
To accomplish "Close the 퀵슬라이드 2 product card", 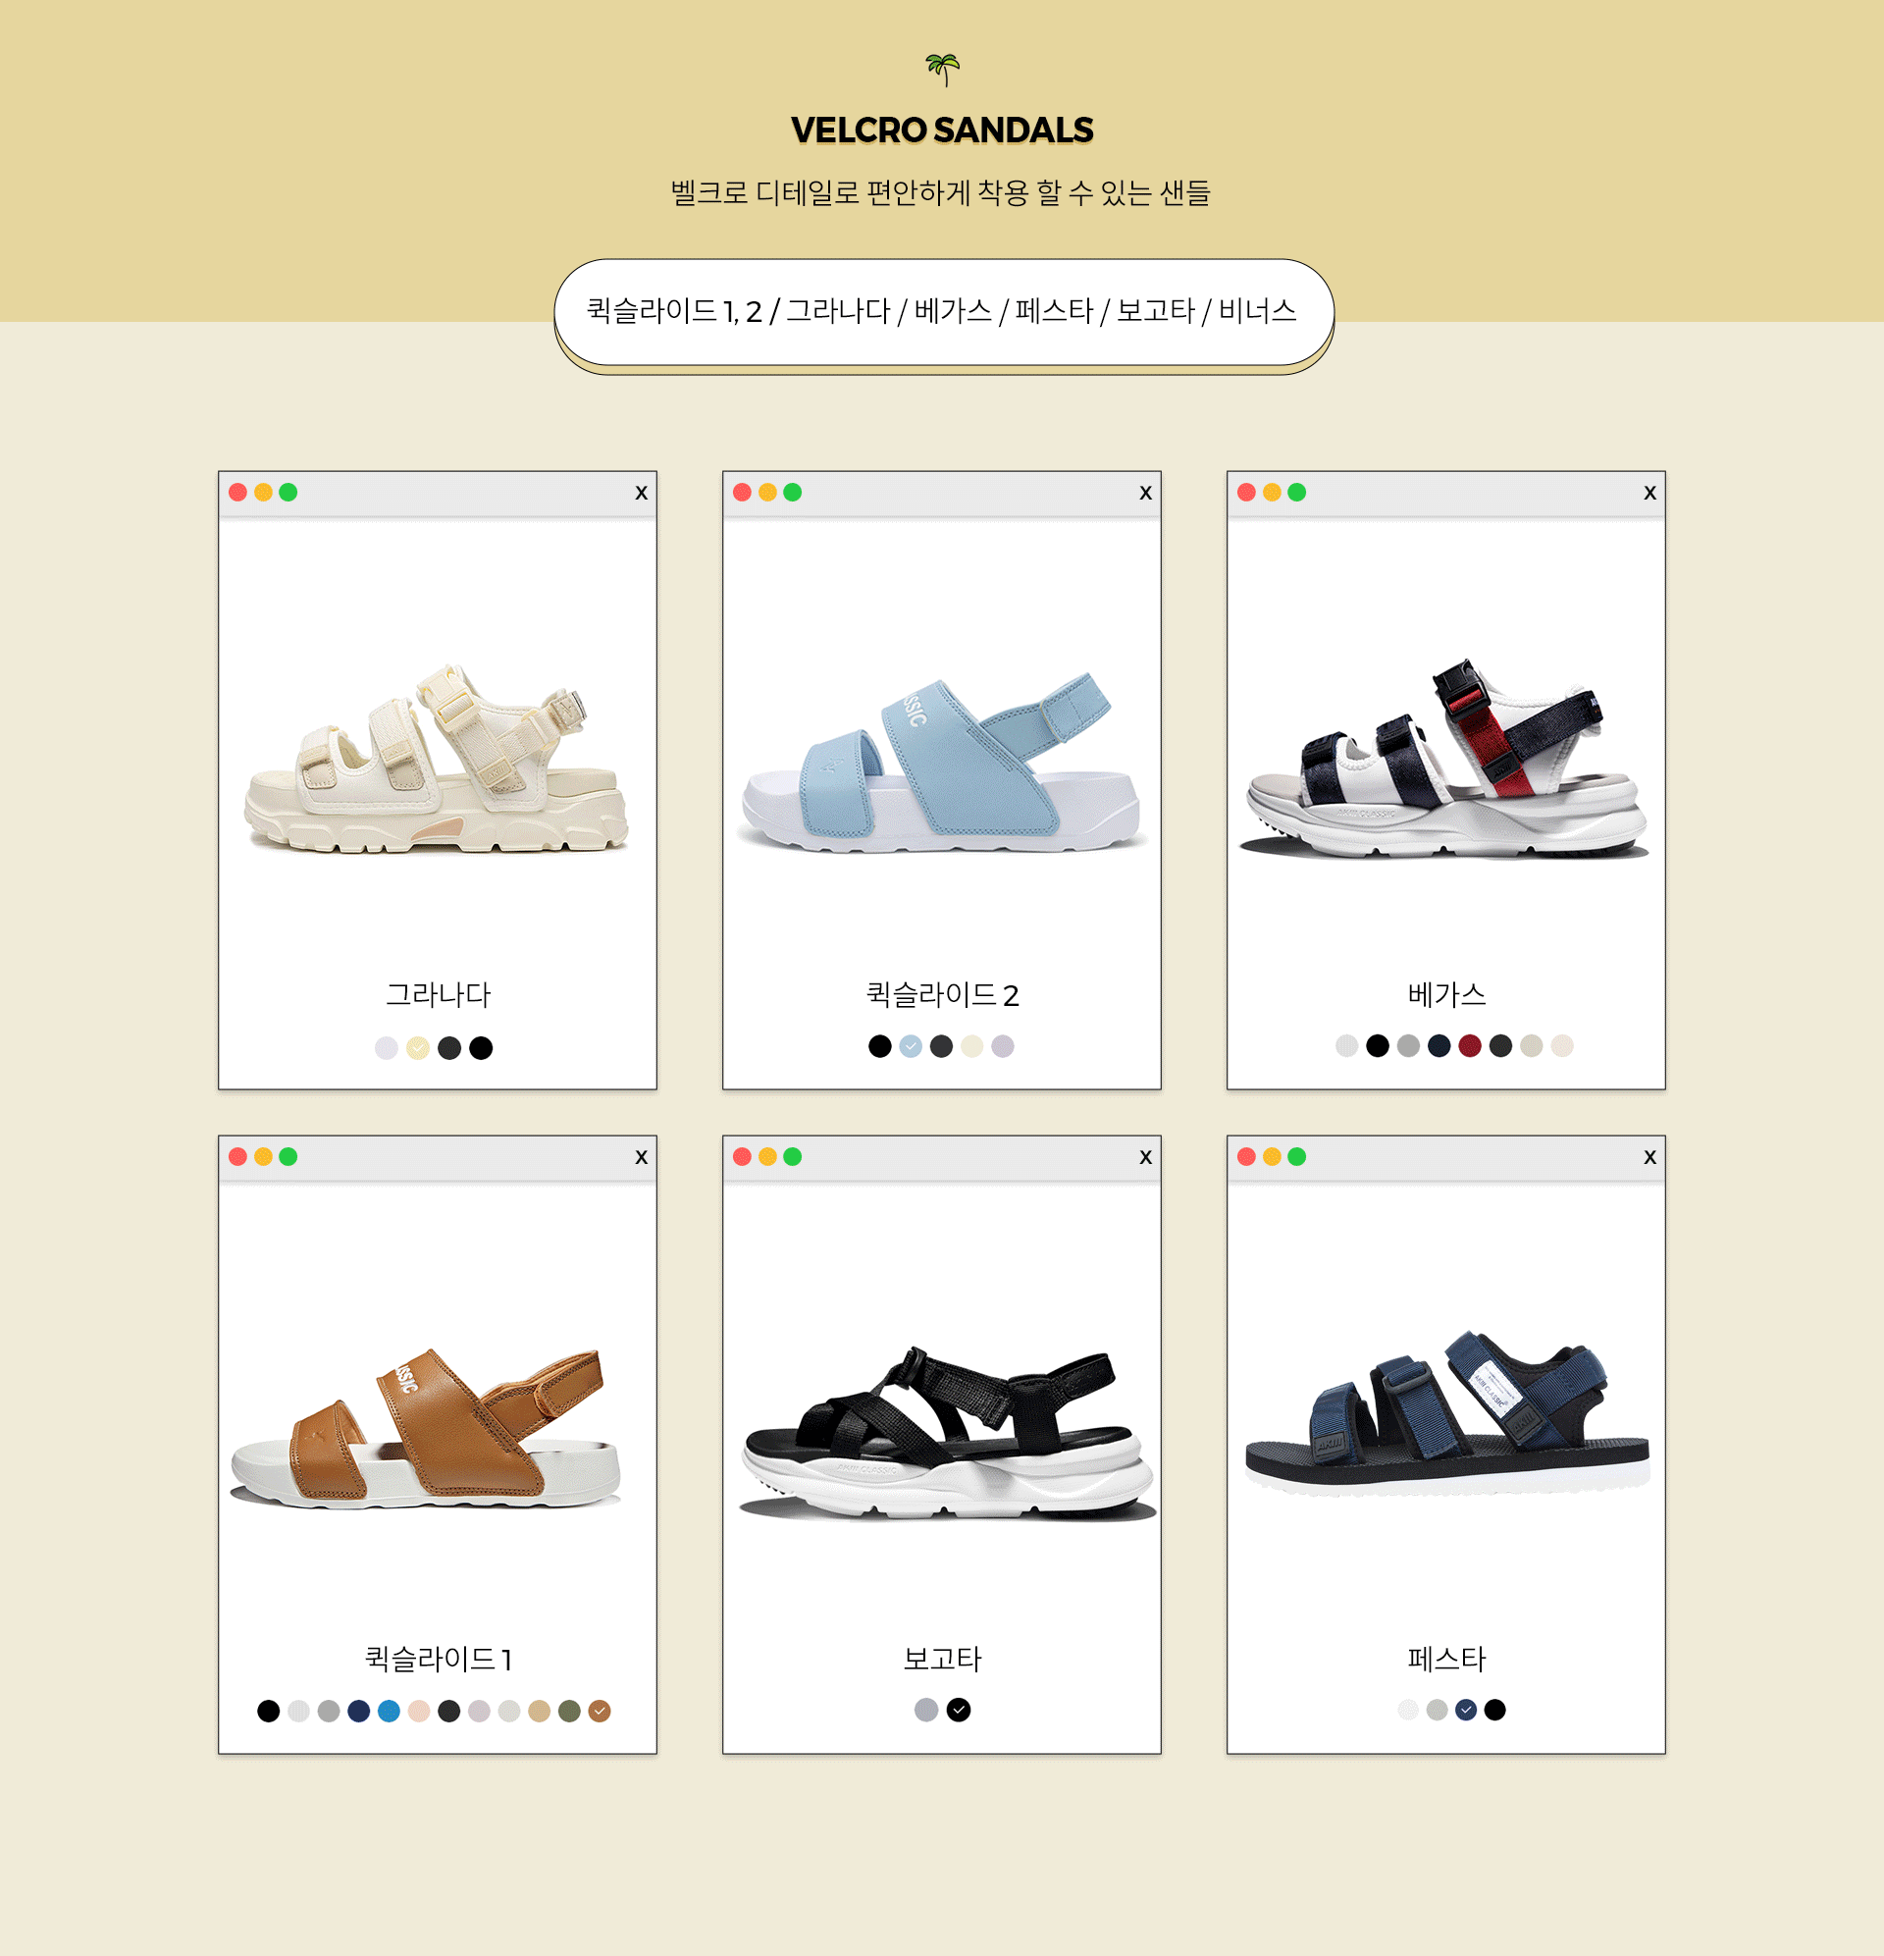I will [1145, 492].
